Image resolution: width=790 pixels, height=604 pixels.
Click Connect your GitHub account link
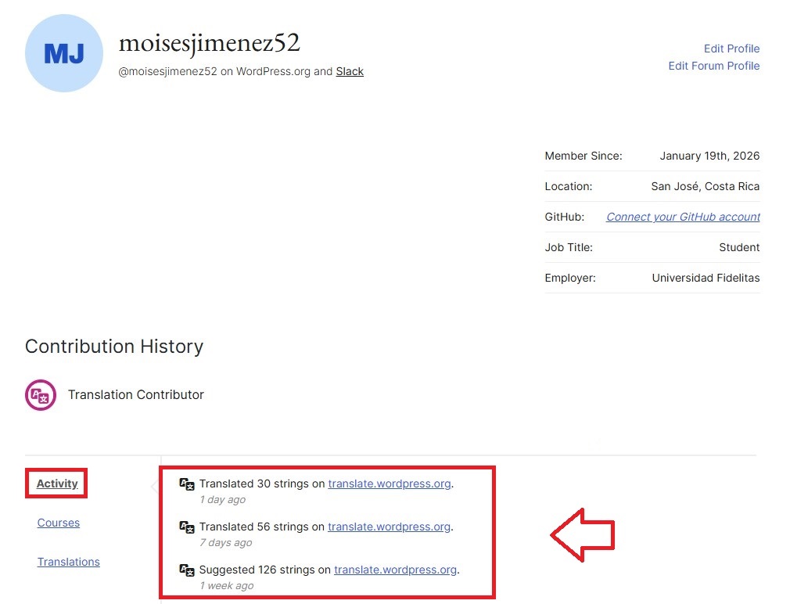tap(683, 217)
